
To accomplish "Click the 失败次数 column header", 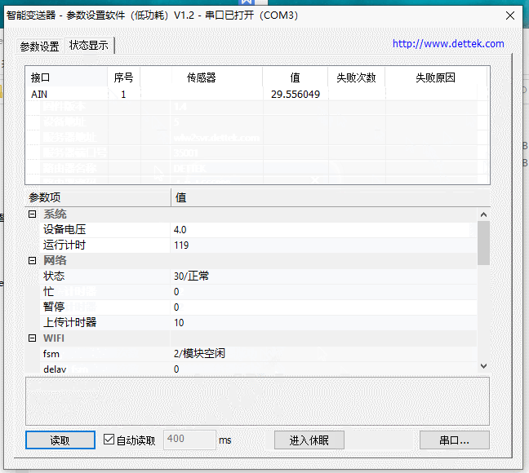I will [x=356, y=77].
